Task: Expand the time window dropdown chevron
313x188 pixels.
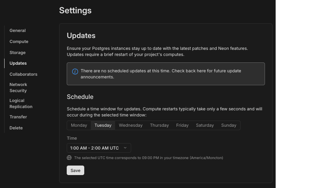Action: pos(125,148)
